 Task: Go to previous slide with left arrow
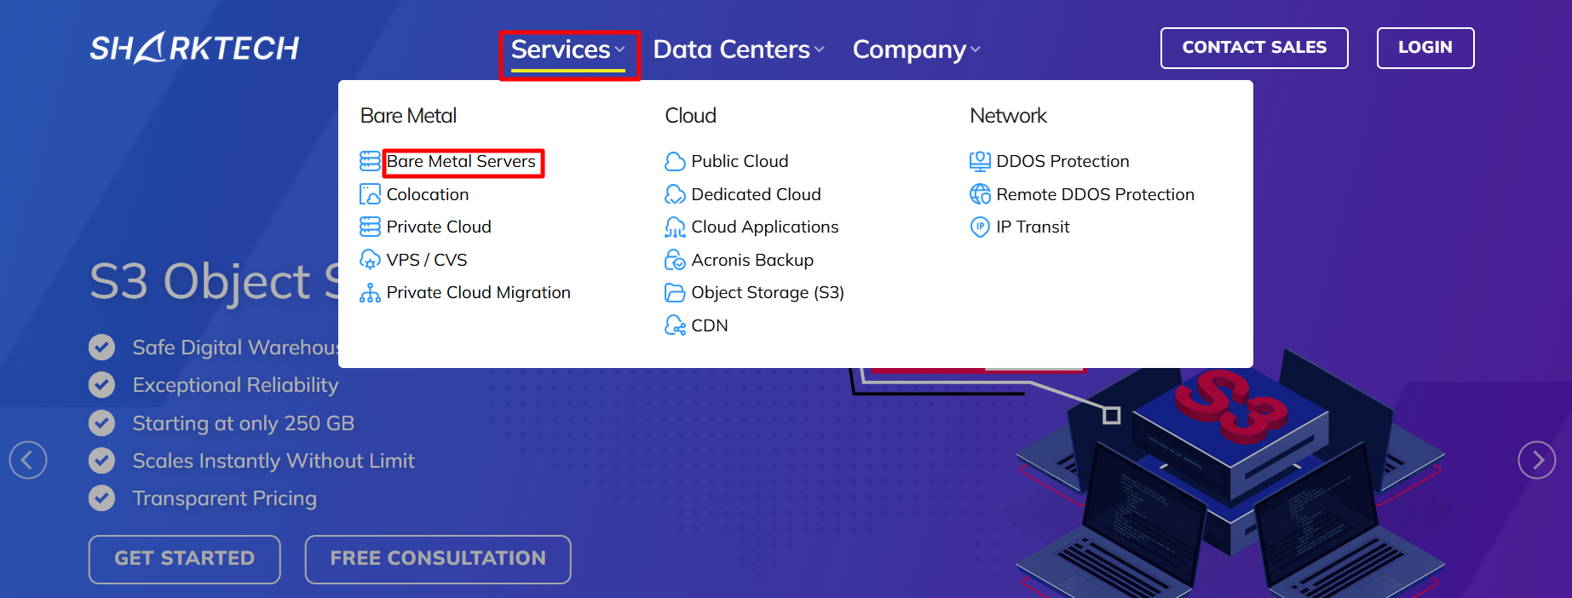(x=28, y=460)
